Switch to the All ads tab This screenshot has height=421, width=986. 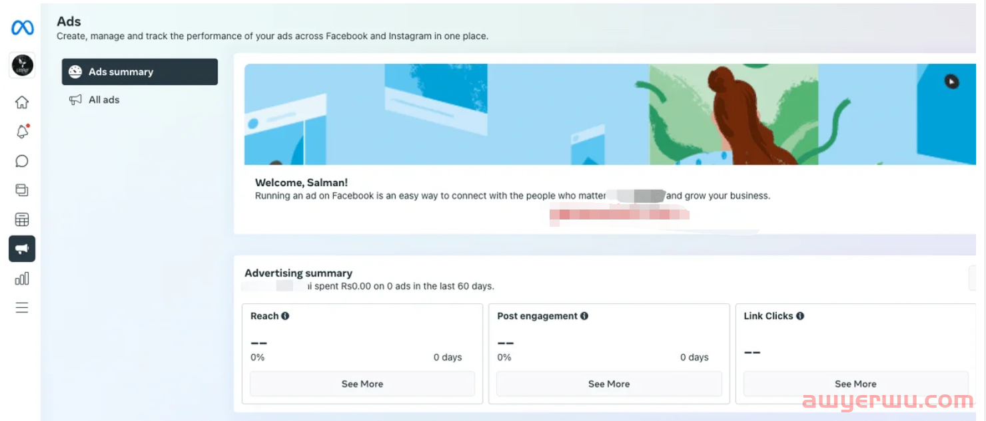(104, 100)
